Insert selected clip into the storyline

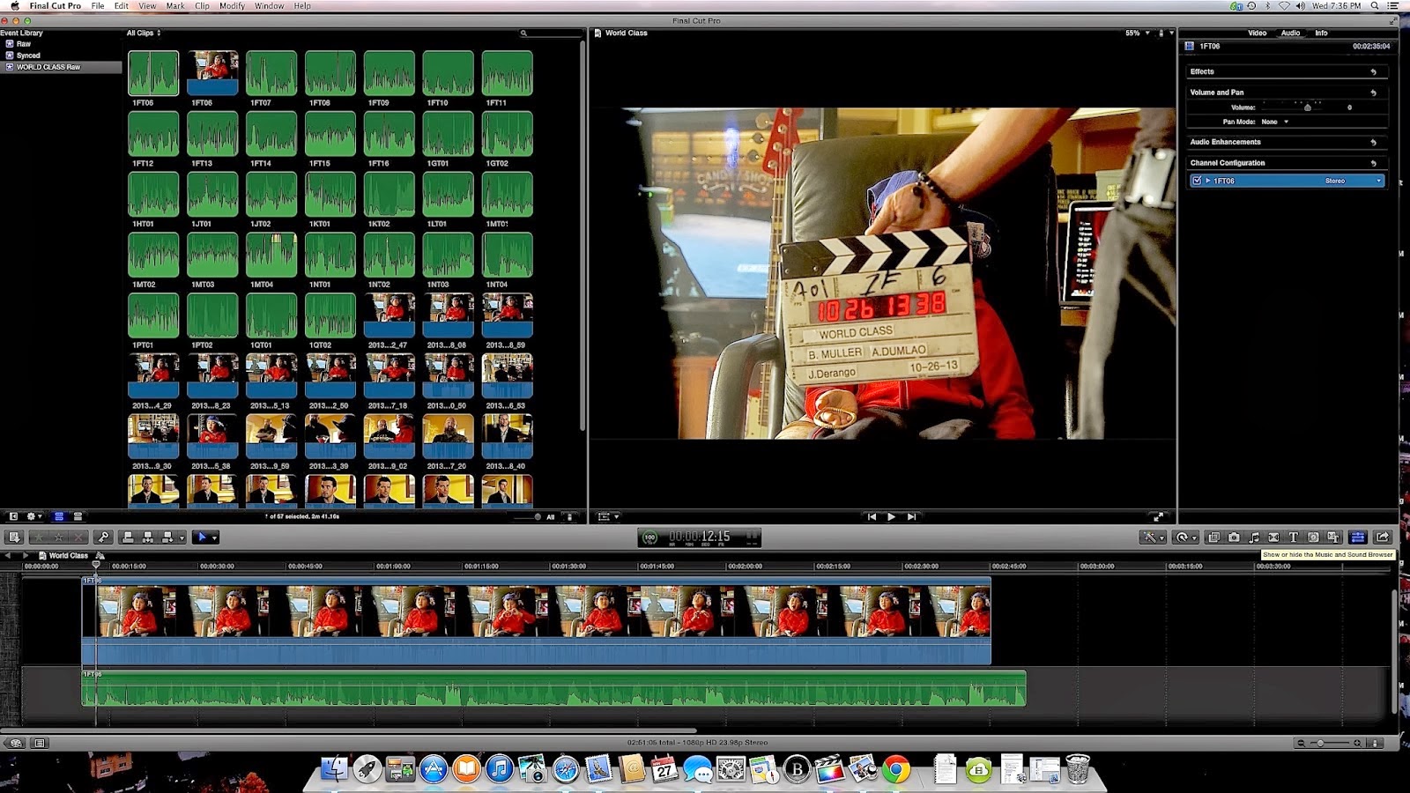tap(148, 537)
